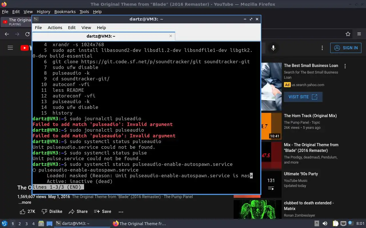
Task: Open terminal Edit menu
Action: click(x=72, y=28)
